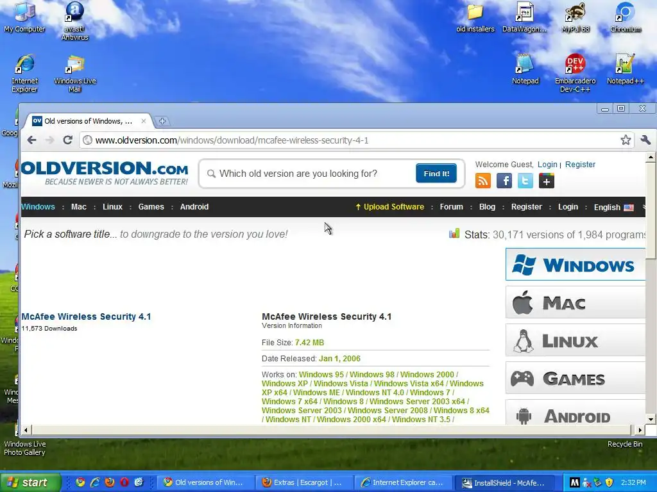Viewport: 657px width, 492px height.
Task: Launch Embarcadero Dev-C++ shortcut
Action: tap(576, 73)
